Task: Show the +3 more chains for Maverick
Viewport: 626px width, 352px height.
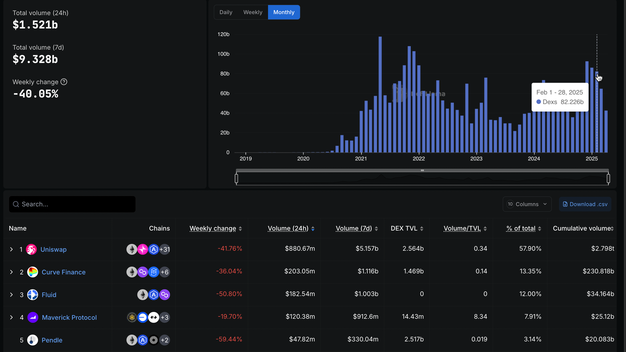Action: click(x=165, y=317)
